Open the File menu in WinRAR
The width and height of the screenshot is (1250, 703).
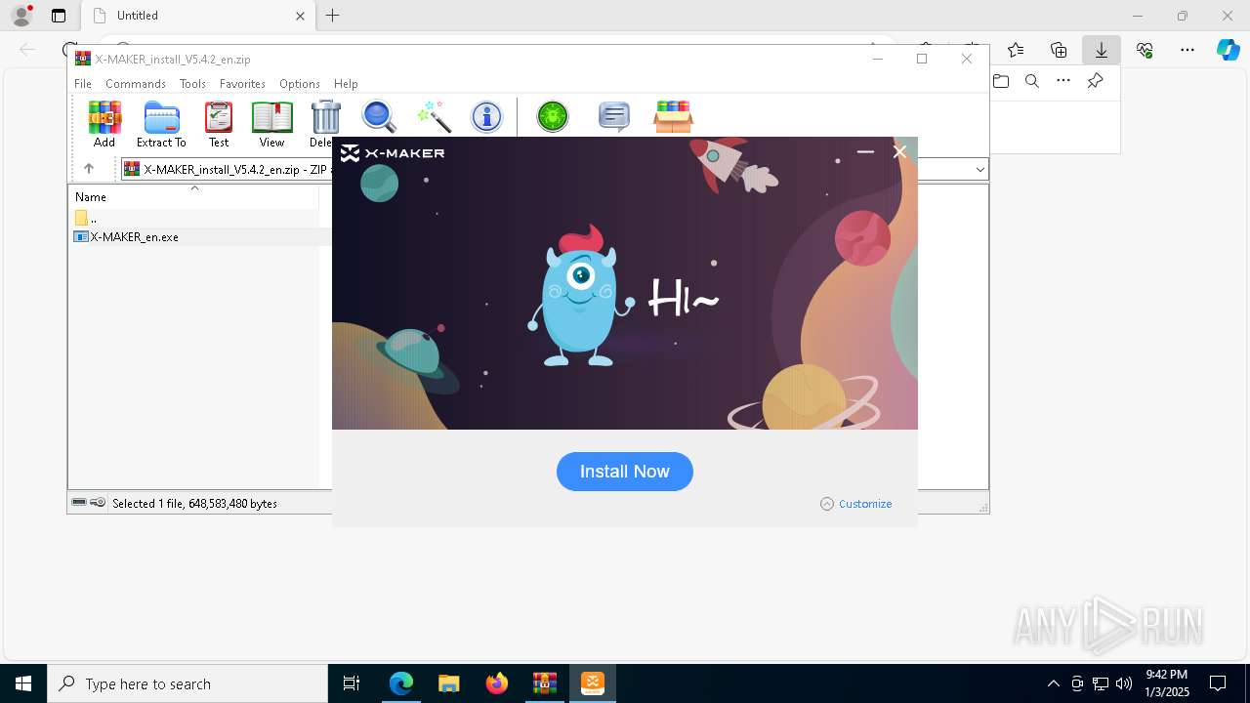(x=83, y=84)
